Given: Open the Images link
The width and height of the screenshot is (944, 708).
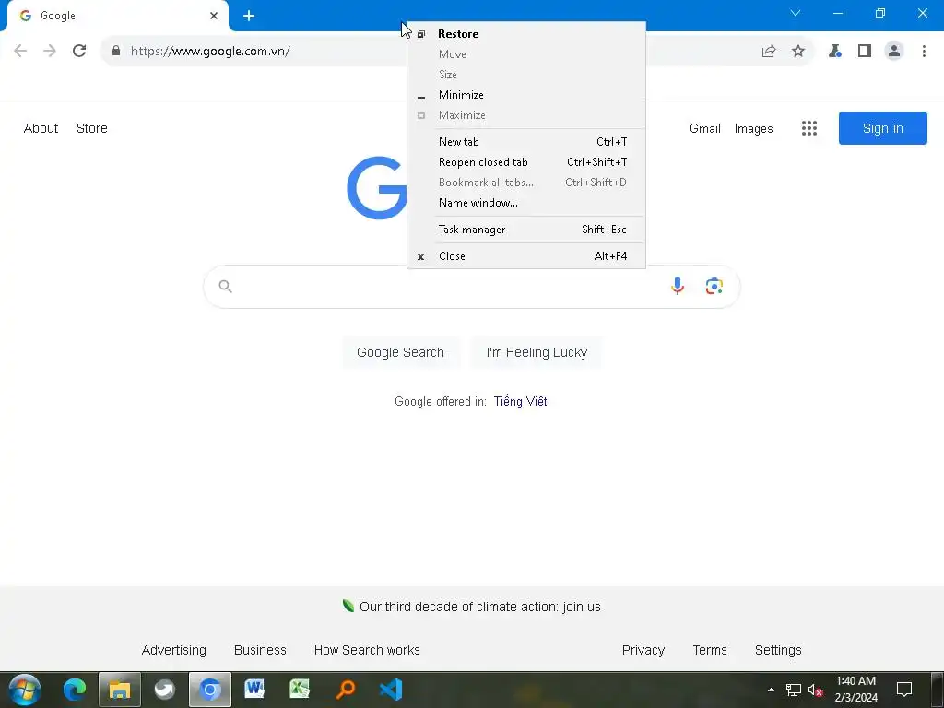Looking at the screenshot, I should (753, 128).
